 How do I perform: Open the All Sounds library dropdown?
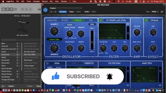click(x=26, y=16)
